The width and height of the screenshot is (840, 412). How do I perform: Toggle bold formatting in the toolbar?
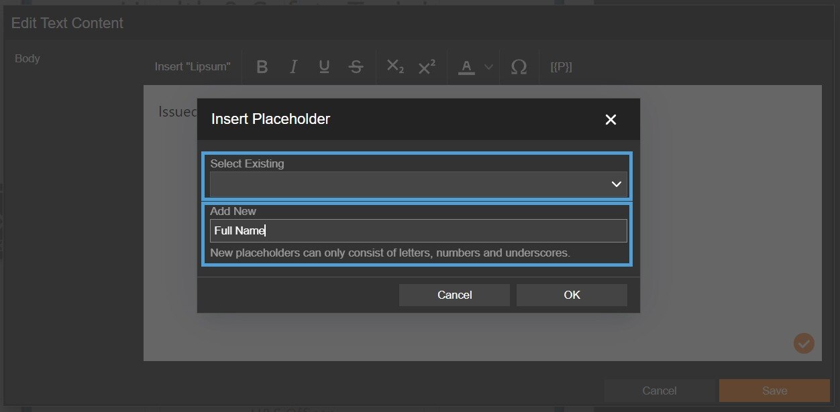pyautogui.click(x=262, y=67)
